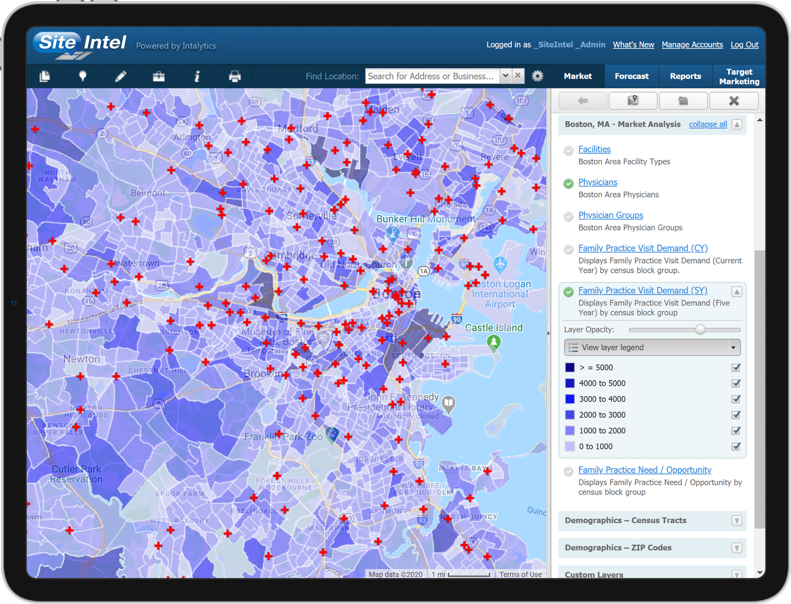
Task: Switch to the Market tab
Action: tap(578, 76)
